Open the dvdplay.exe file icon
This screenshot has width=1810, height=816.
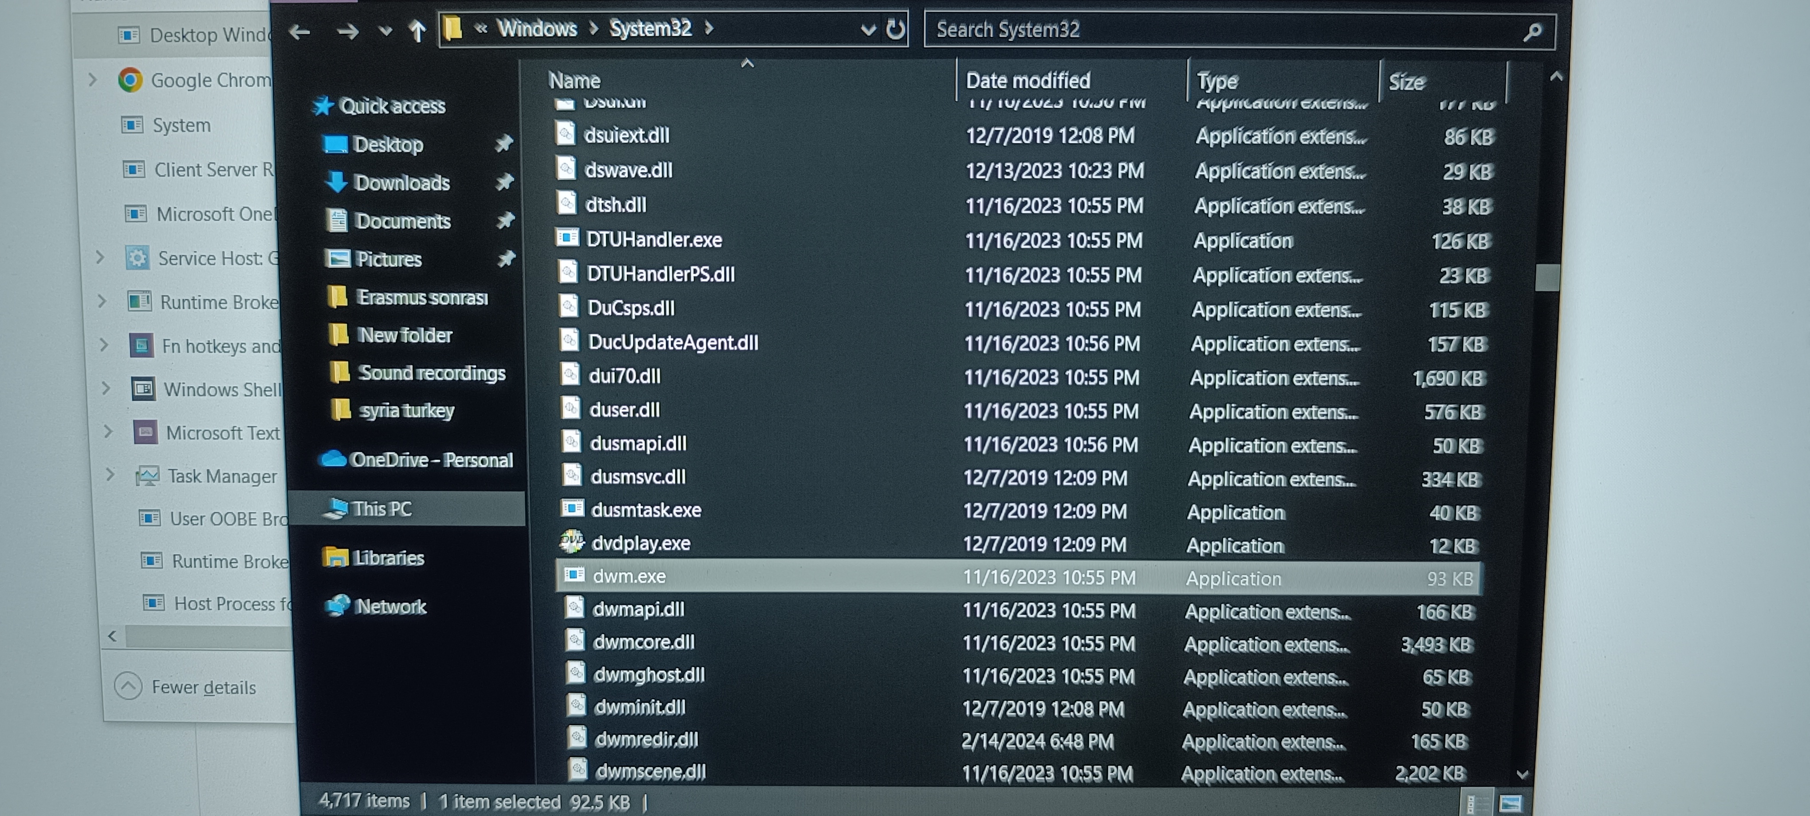pyautogui.click(x=572, y=542)
